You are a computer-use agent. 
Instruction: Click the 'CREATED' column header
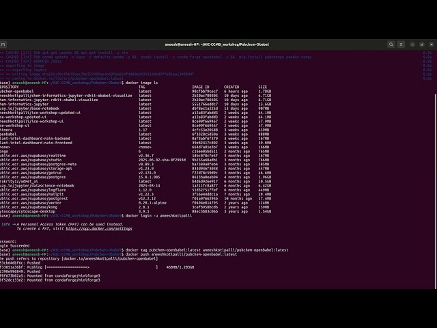point(231,87)
